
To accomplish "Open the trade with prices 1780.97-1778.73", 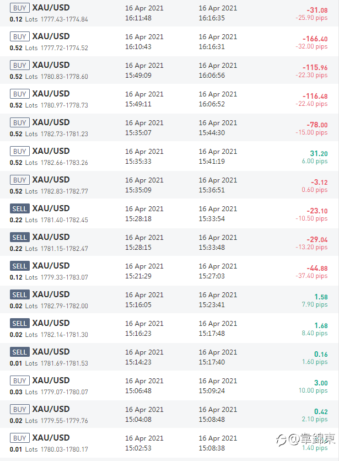I will 169,99.
